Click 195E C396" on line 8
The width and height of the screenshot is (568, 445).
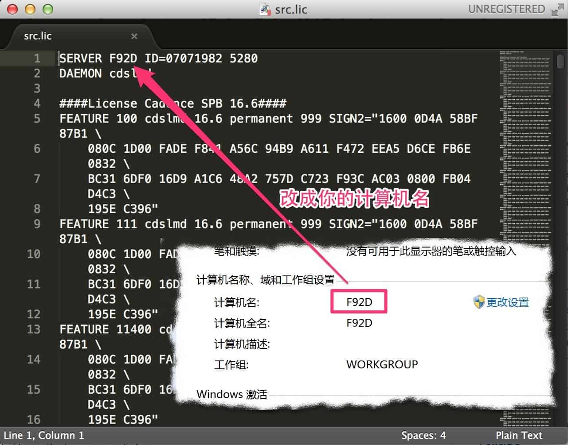pos(123,209)
